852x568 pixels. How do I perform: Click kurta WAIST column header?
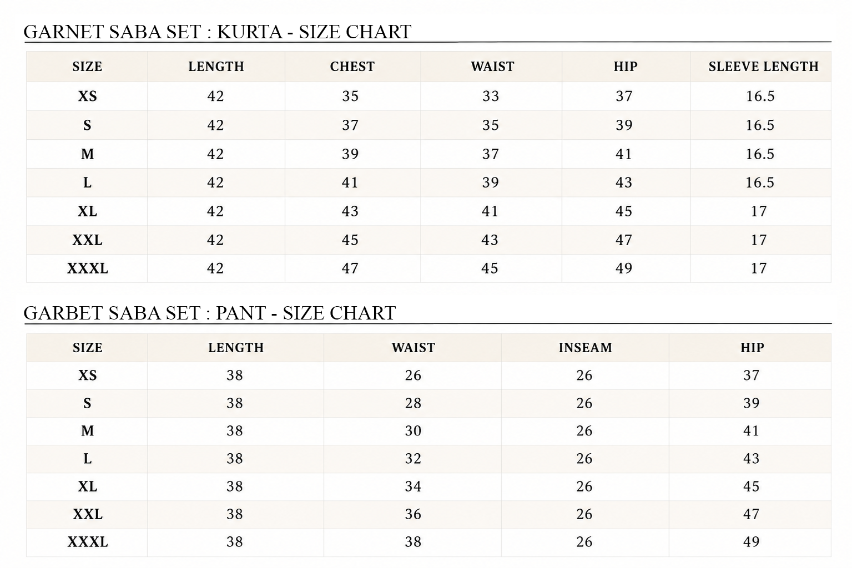[492, 67]
